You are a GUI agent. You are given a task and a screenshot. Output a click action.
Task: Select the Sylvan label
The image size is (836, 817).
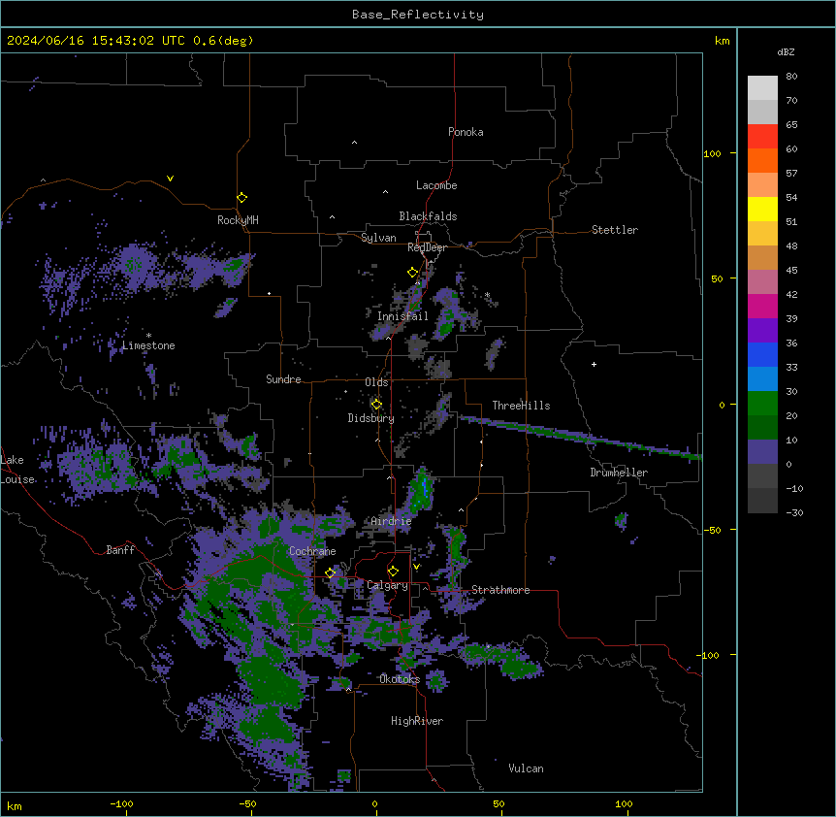pyautogui.click(x=378, y=238)
